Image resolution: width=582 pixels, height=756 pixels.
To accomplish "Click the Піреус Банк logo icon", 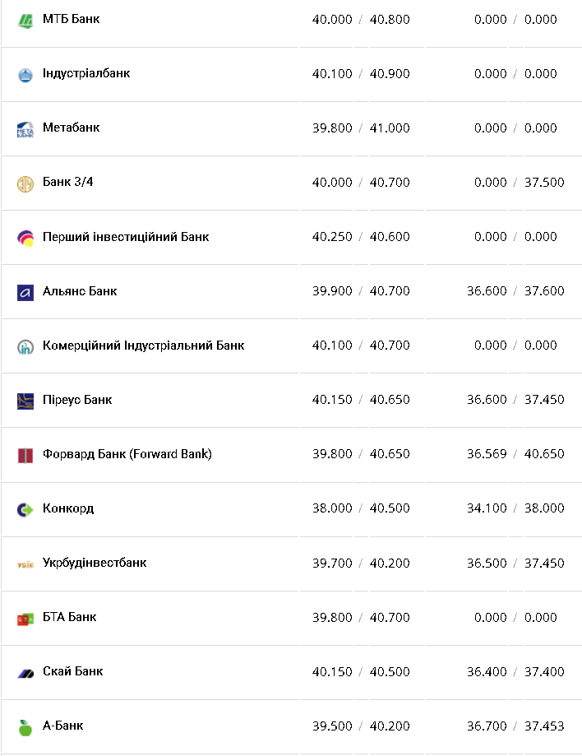I will click(x=25, y=401).
